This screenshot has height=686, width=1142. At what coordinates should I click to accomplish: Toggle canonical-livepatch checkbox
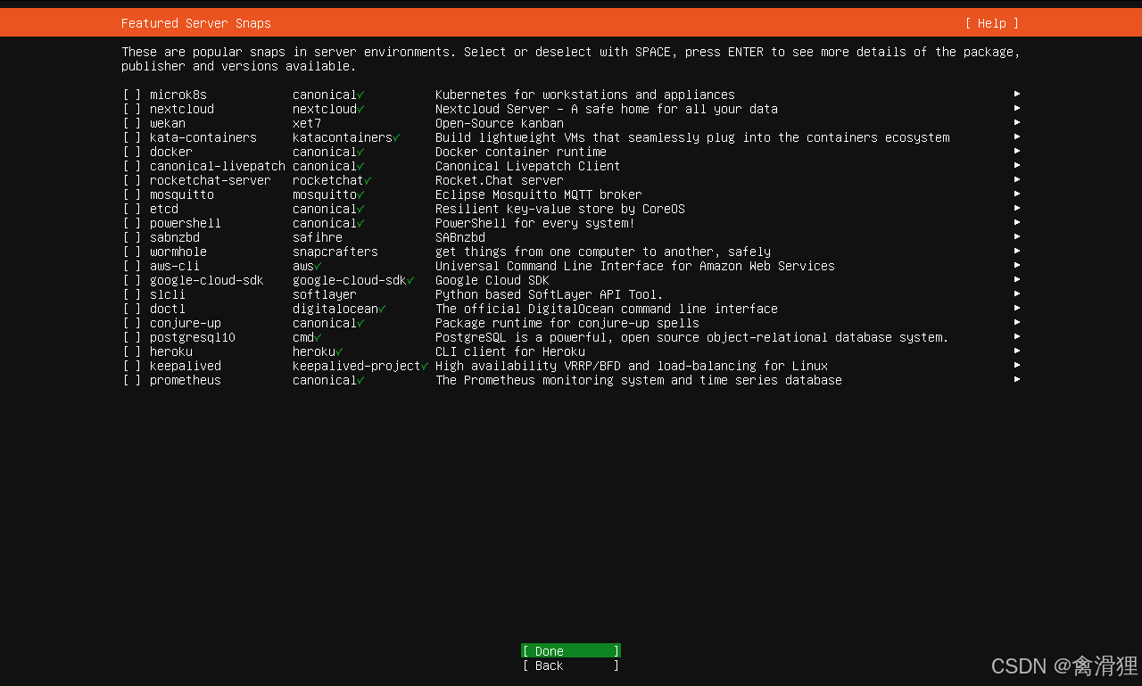[x=132, y=166]
